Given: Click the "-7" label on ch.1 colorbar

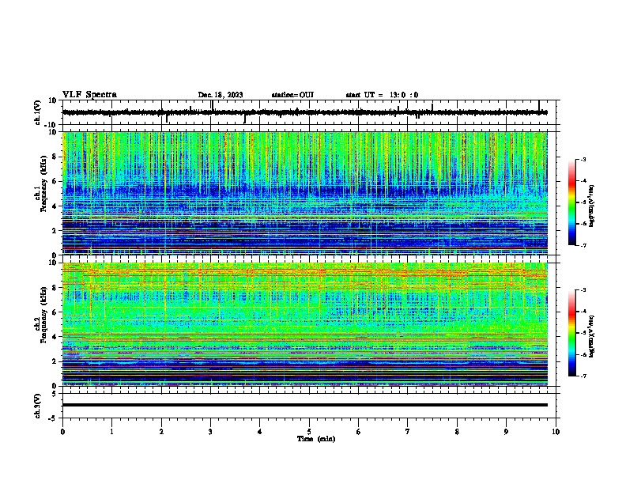Looking at the screenshot, I should pyautogui.click(x=583, y=246).
